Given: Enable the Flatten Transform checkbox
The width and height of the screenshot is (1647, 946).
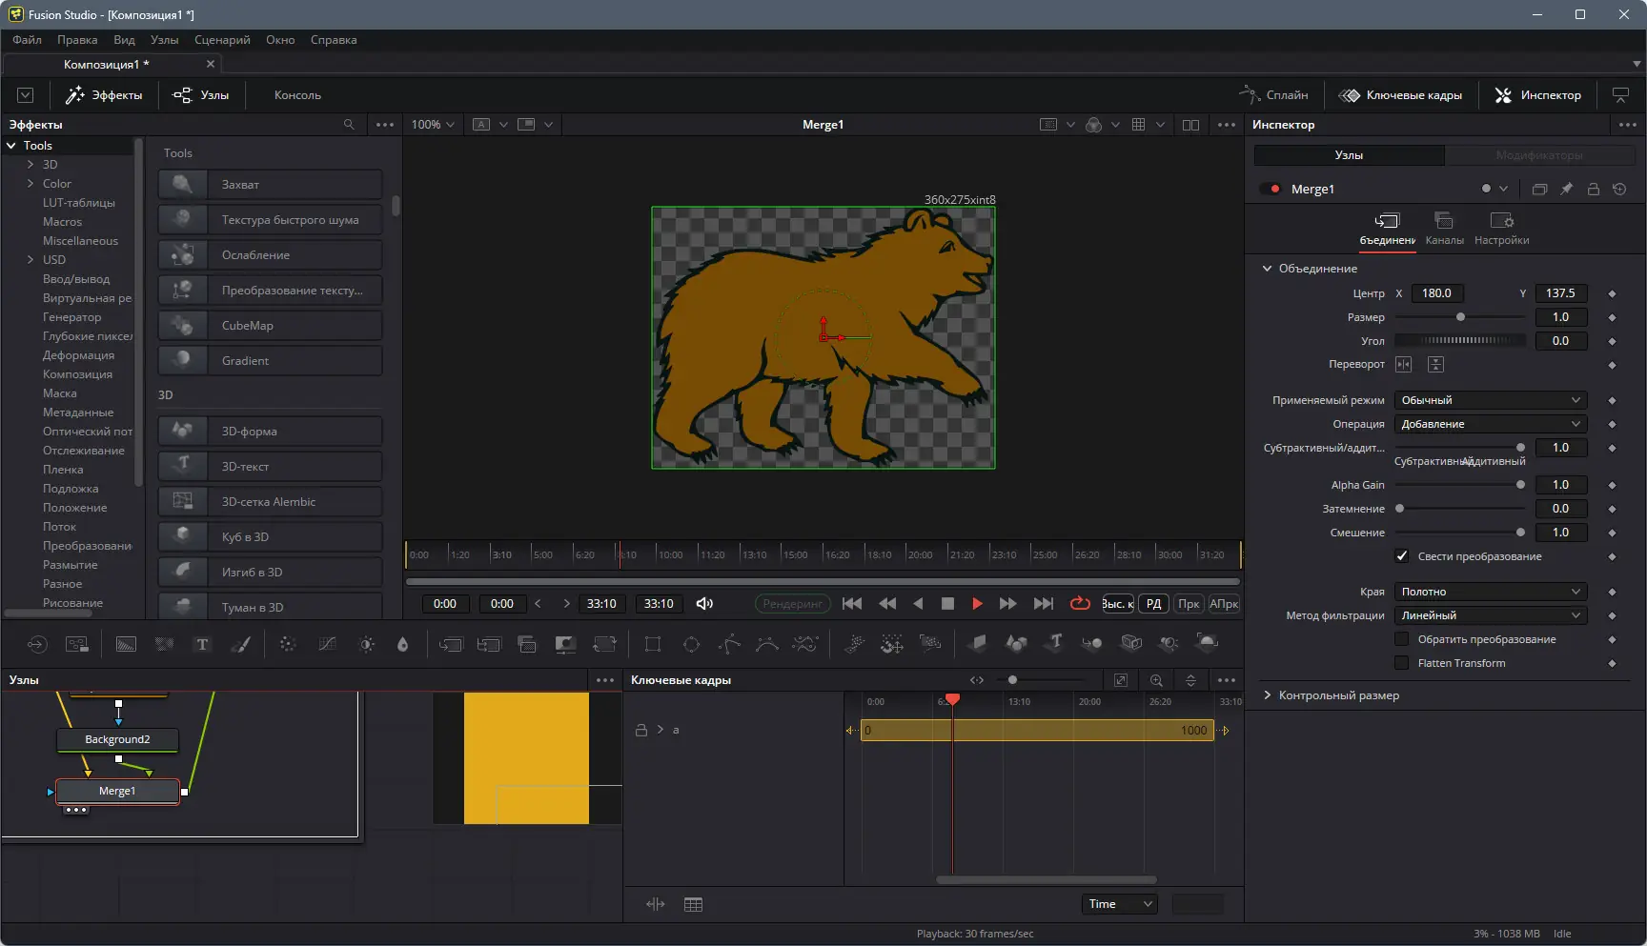Looking at the screenshot, I should tap(1402, 663).
